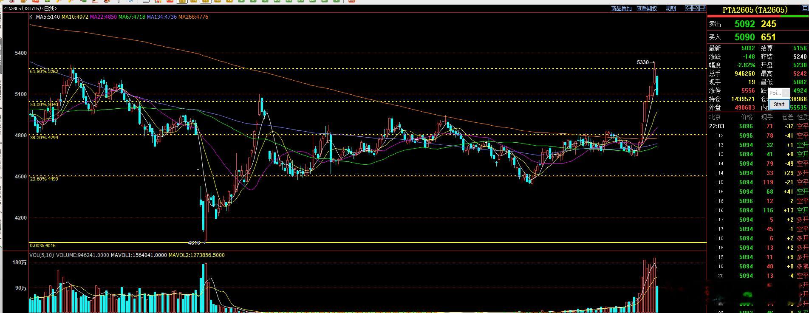809x313 pixels.
Task: Click the 买入 bid price 5090
Action: tap(745, 37)
